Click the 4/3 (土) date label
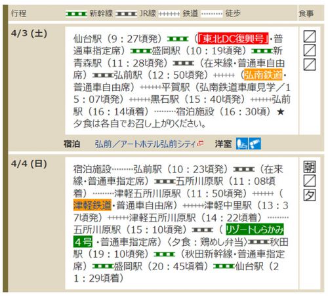 pyautogui.click(x=29, y=33)
